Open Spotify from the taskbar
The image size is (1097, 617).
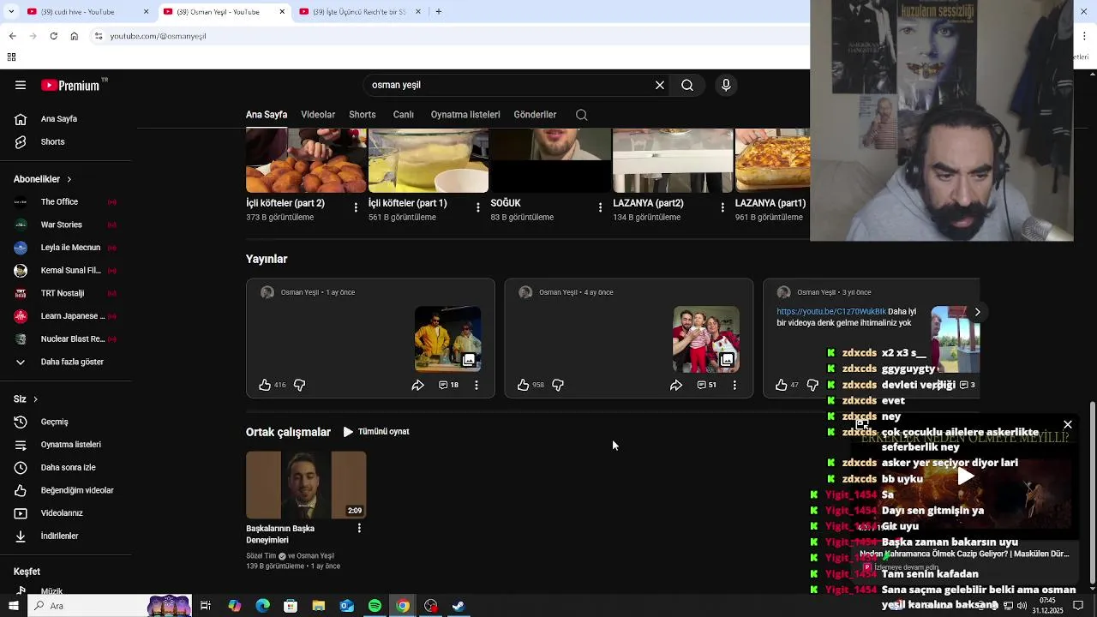click(x=375, y=606)
